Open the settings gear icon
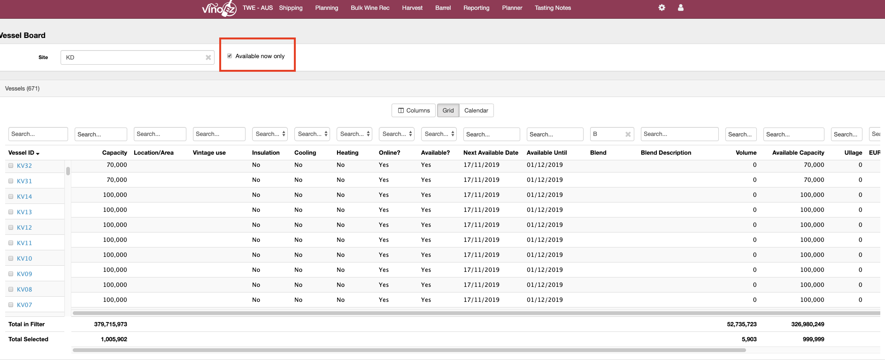 pos(662,7)
